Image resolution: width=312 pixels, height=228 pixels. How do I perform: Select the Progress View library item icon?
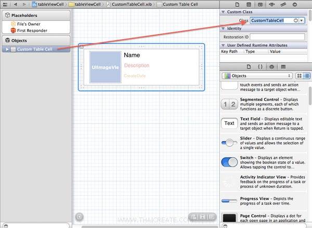(x=229, y=201)
